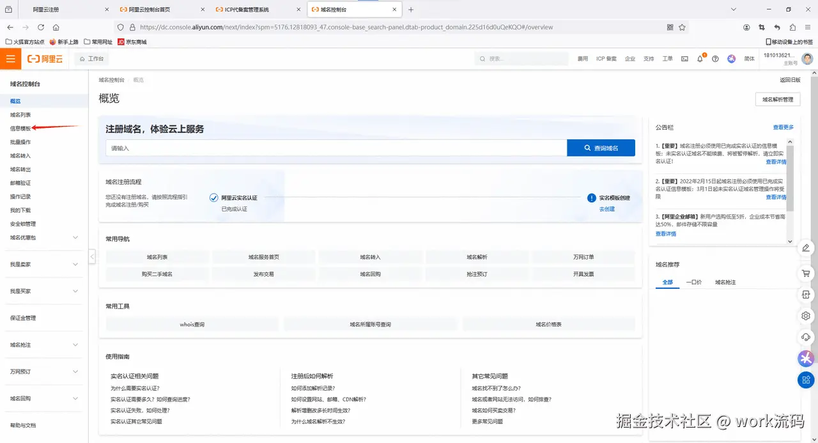Viewport: 818px width, 443px height.
Task: Click the 查询域名 button
Action: coord(601,148)
